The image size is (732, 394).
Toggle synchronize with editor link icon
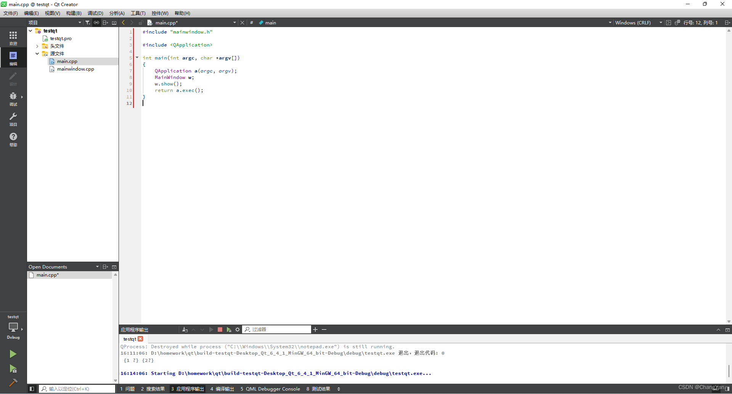[96, 23]
